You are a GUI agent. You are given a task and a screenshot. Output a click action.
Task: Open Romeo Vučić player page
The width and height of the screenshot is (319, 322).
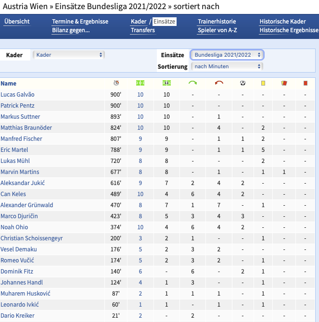click(x=17, y=260)
